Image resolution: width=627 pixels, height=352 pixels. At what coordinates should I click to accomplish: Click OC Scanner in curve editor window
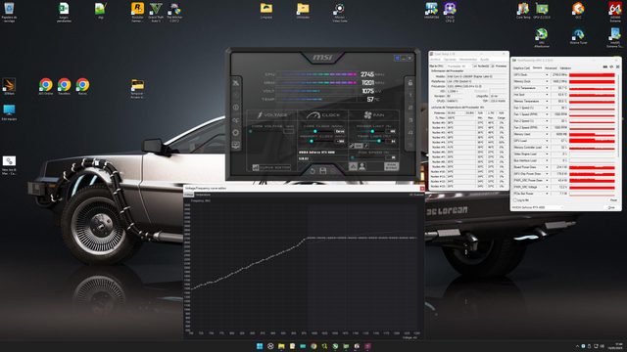pyautogui.click(x=416, y=195)
